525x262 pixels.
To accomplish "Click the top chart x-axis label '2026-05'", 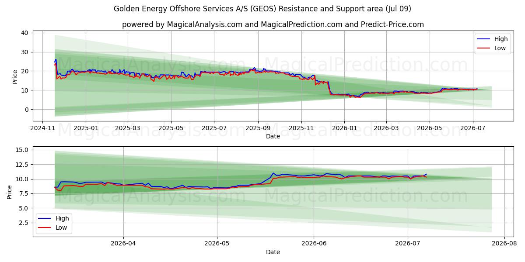I will click(429, 129).
